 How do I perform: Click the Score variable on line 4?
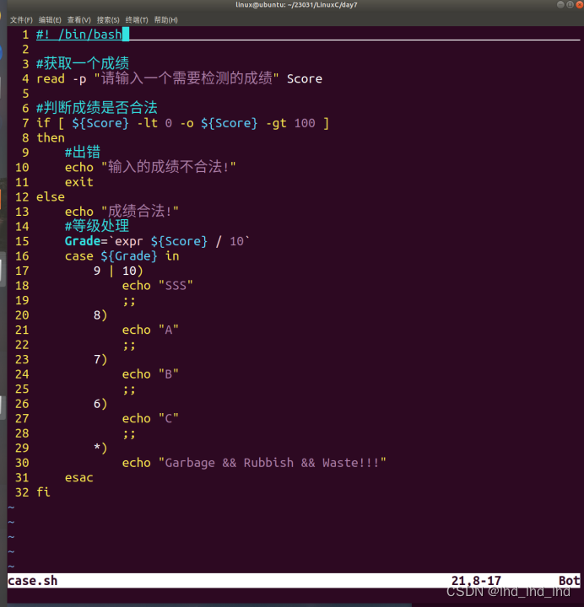[305, 79]
